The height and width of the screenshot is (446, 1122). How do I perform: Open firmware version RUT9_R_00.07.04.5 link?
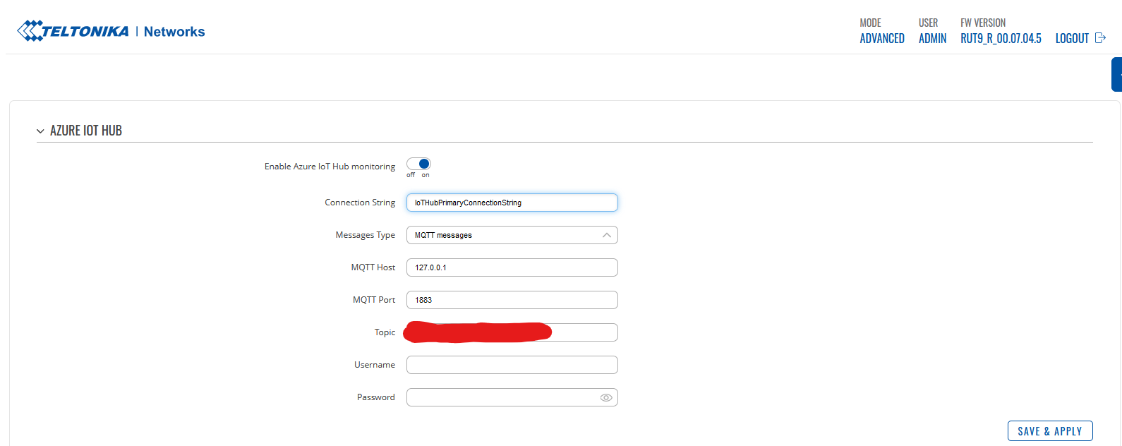point(1001,39)
